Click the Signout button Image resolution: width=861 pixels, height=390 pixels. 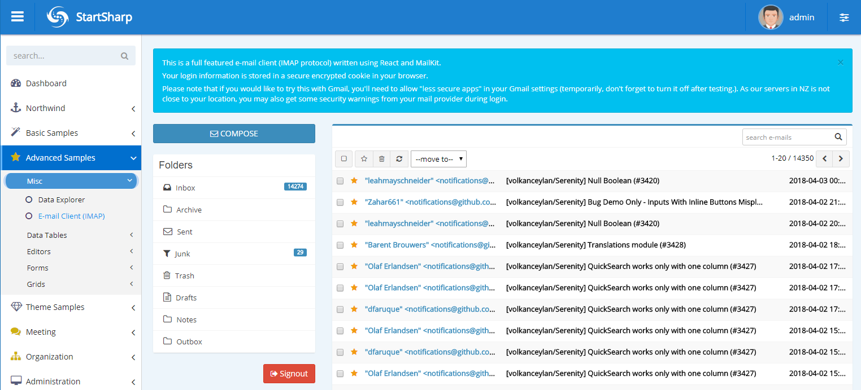(289, 373)
